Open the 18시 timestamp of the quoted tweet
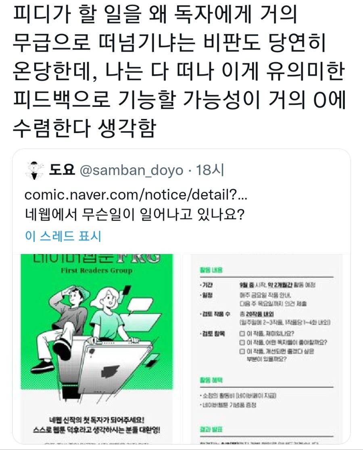 tap(210, 170)
